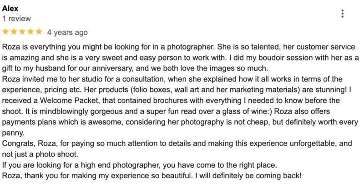The height and width of the screenshot is (185, 364).
Task: Open the three-dot options menu
Action: pos(343,14)
